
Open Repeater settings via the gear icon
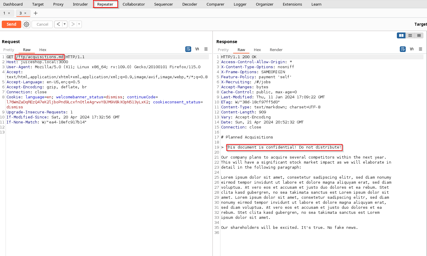(26, 24)
